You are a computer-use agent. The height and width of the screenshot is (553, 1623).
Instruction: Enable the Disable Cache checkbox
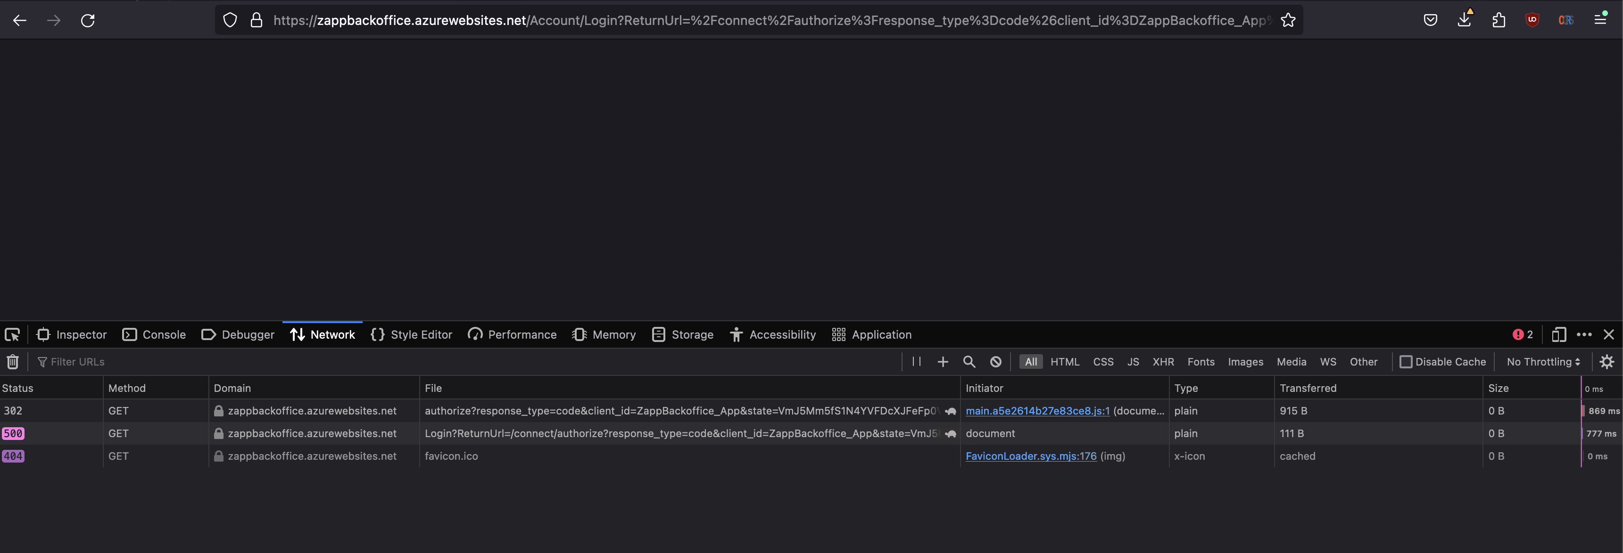pos(1407,361)
